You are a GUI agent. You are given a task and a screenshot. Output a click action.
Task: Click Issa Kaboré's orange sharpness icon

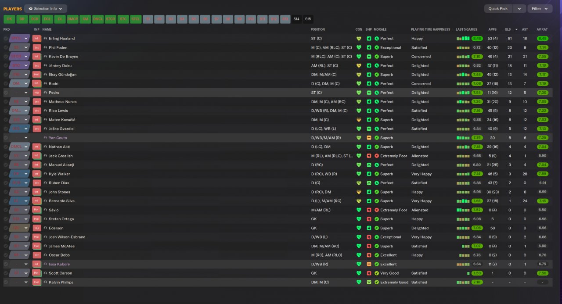tap(369, 264)
